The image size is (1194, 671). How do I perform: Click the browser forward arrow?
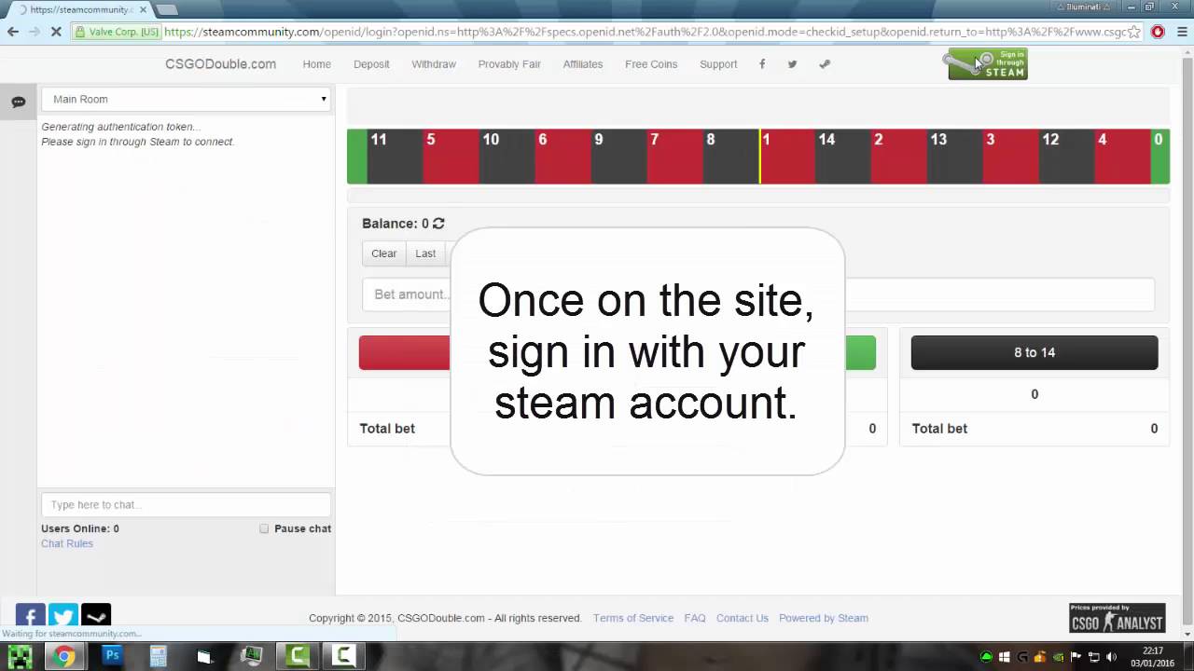(x=35, y=32)
